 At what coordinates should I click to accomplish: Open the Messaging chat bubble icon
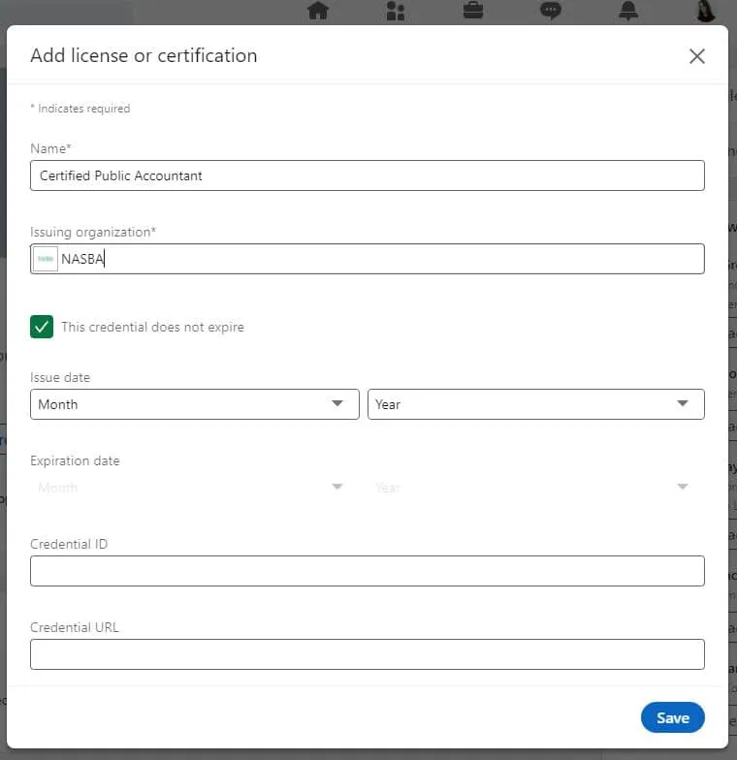pyautogui.click(x=551, y=11)
